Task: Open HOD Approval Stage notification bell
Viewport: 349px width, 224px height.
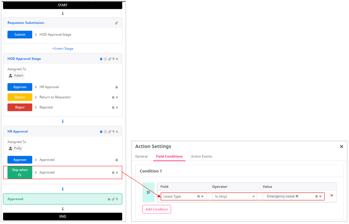Action: coord(101,59)
